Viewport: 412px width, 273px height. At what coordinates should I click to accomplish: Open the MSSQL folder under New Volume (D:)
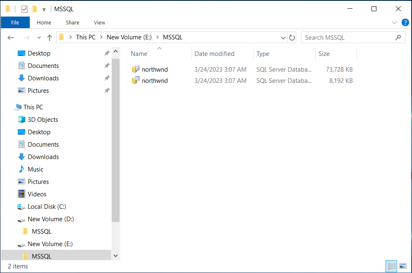coord(43,231)
